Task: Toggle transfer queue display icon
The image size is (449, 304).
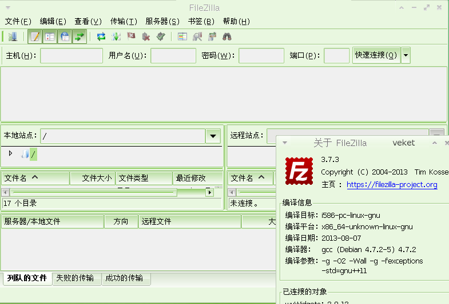Action: 80,37
